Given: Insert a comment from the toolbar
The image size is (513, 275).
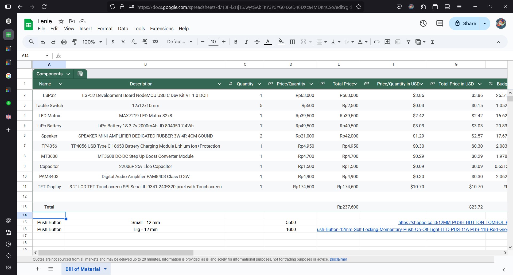Looking at the screenshot, I should (x=387, y=42).
